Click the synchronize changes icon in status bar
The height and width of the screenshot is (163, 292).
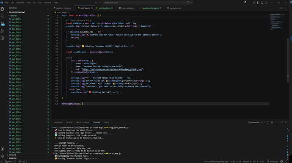(15, 161)
